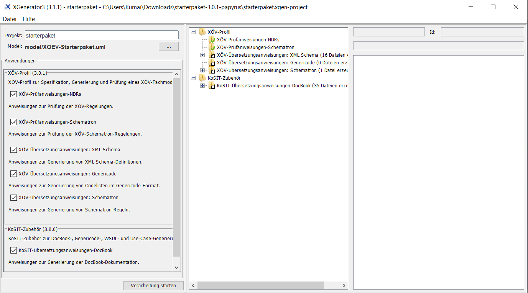The height and width of the screenshot is (293, 528).
Task: Click the Id text field
Action: point(482,32)
